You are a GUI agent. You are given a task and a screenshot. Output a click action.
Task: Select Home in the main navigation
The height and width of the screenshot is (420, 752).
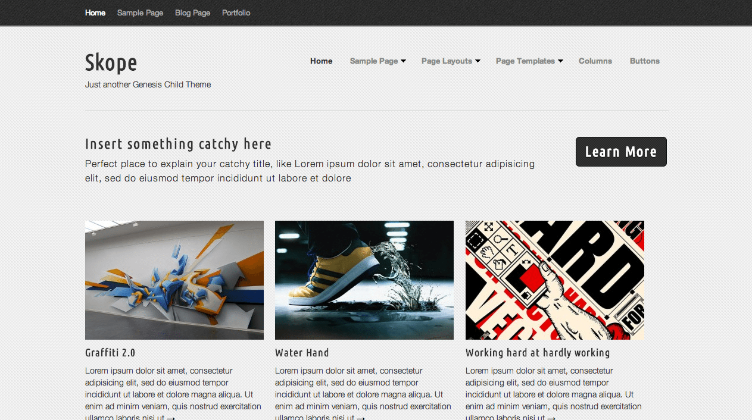[x=321, y=61]
